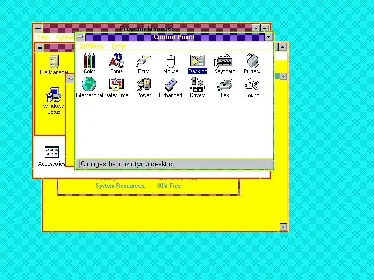Open the Settings menu in Control Panel
The height and width of the screenshot is (280, 374).
point(92,45)
